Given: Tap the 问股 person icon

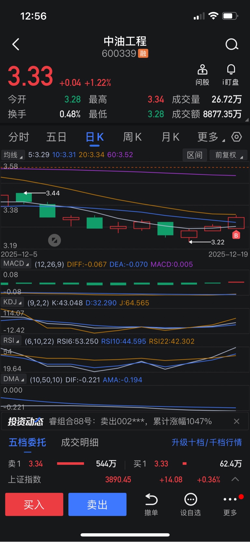Looking at the screenshot, I should [x=202, y=69].
